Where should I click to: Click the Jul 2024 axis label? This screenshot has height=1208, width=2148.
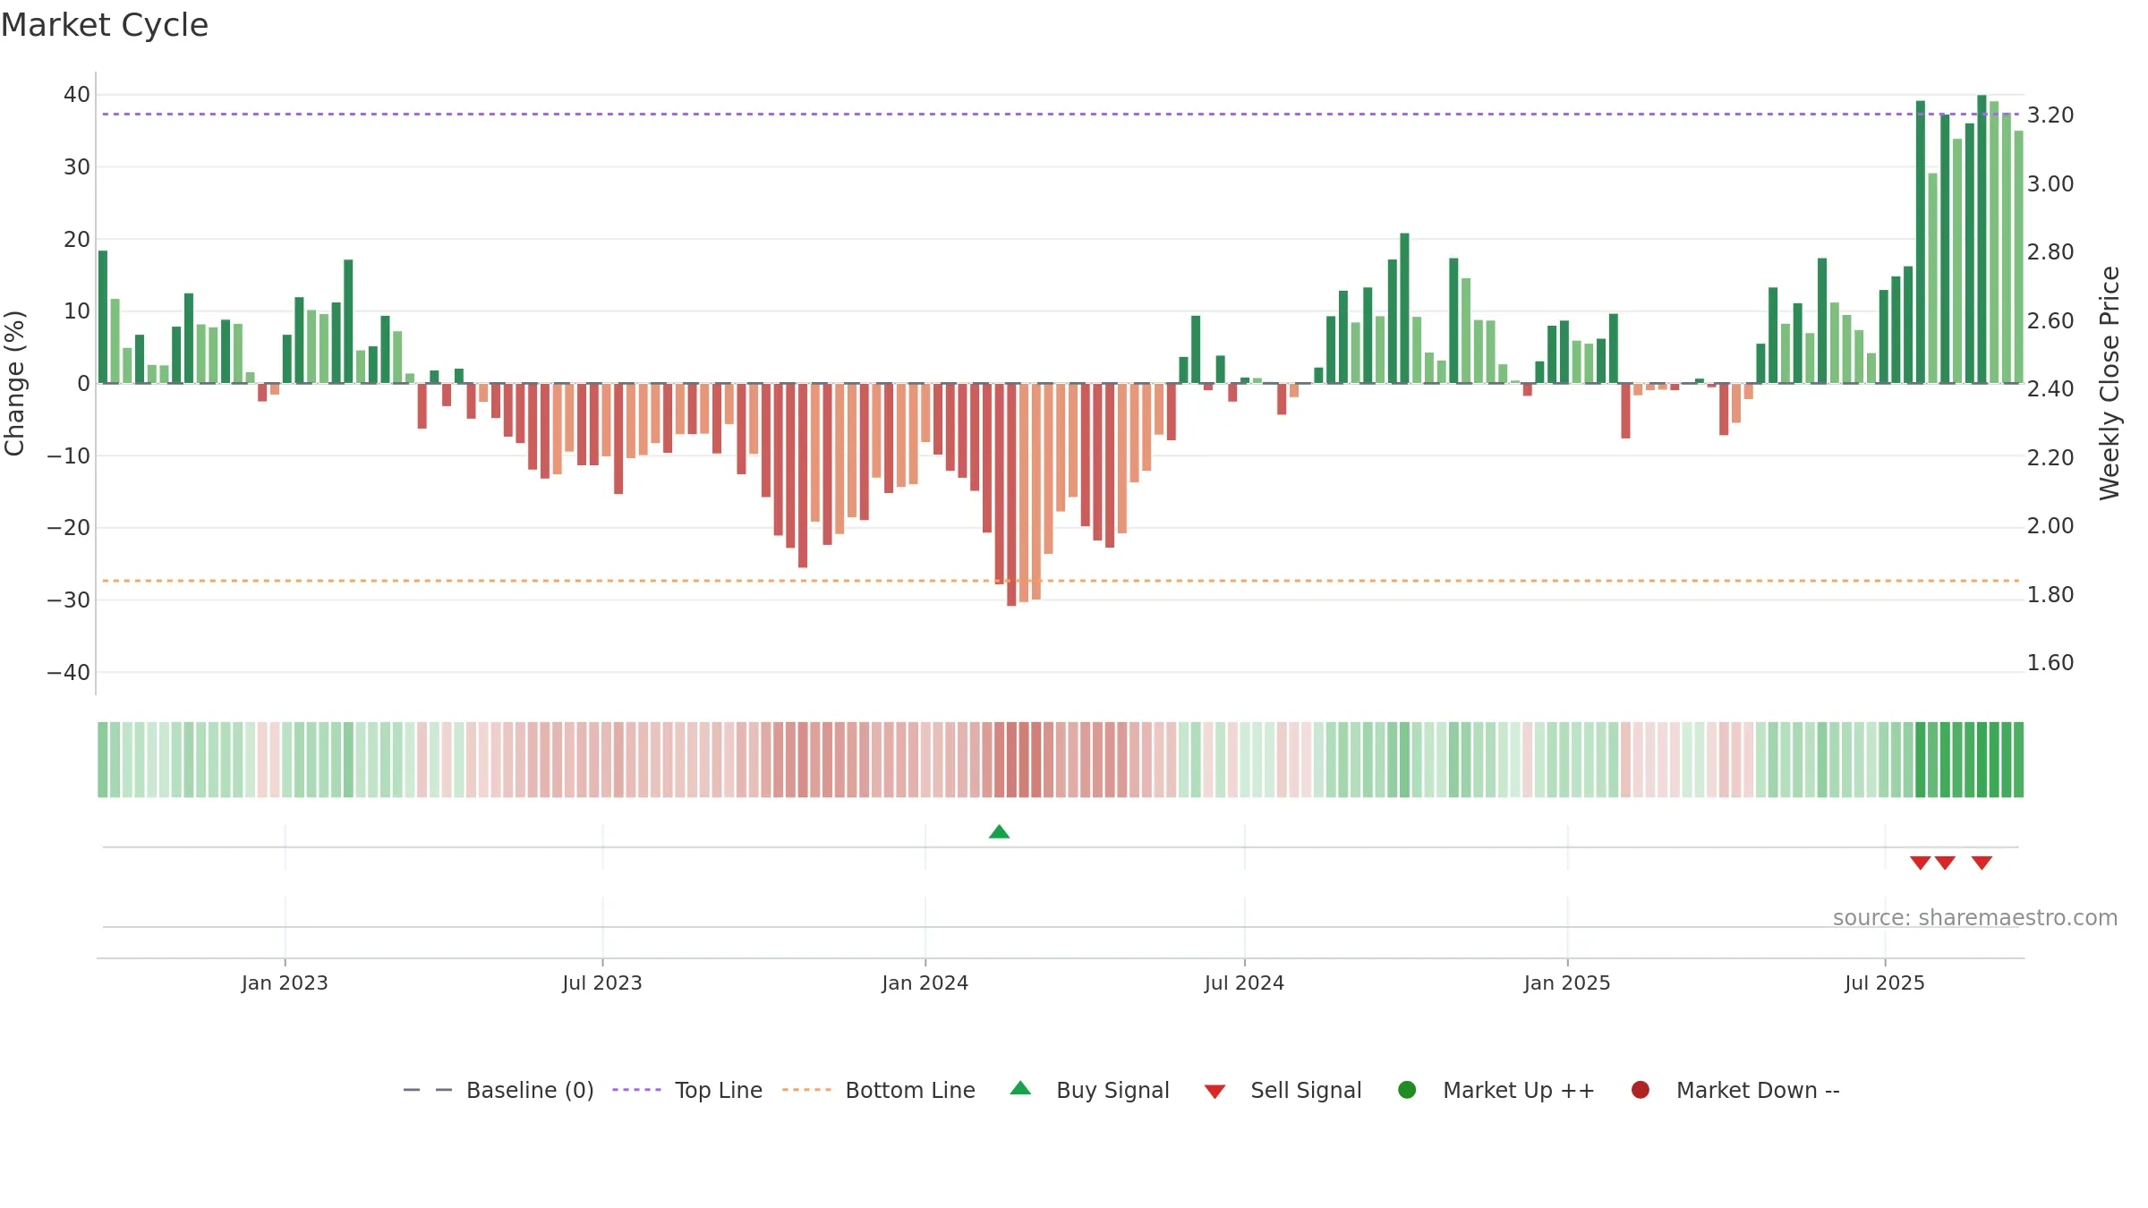[1245, 983]
